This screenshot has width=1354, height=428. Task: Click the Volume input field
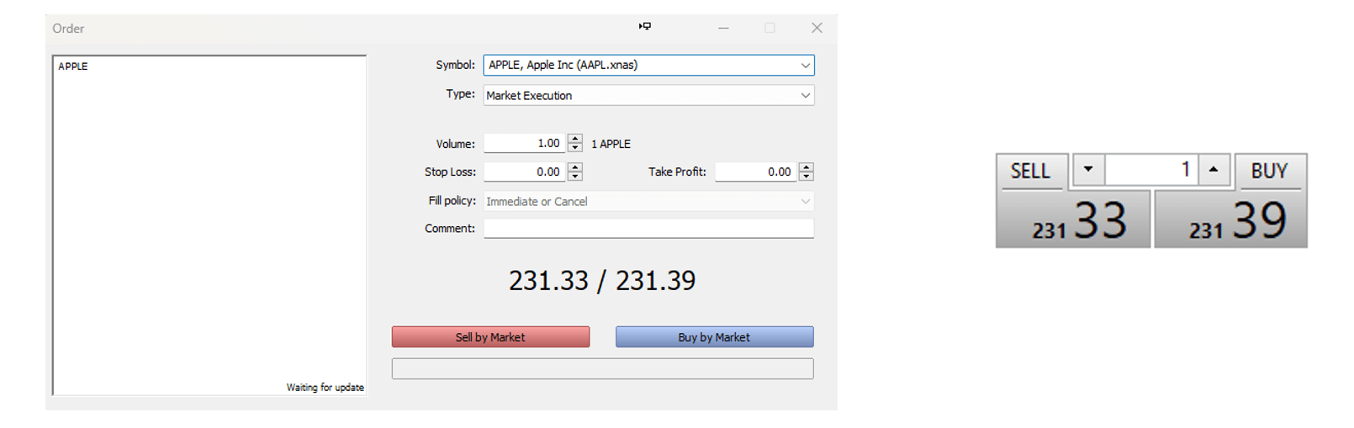[525, 143]
